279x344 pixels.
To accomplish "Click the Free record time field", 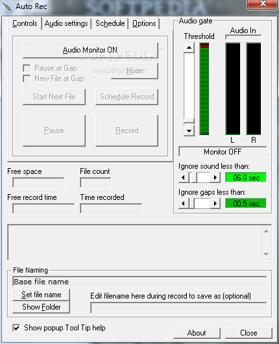I will click(43, 208).
